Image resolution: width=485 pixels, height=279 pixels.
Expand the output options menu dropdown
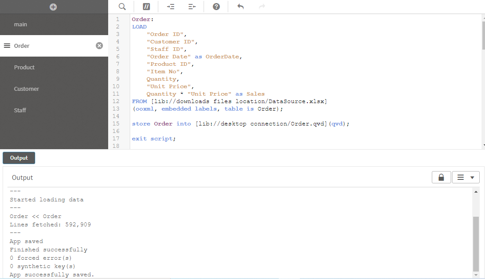[466, 177]
